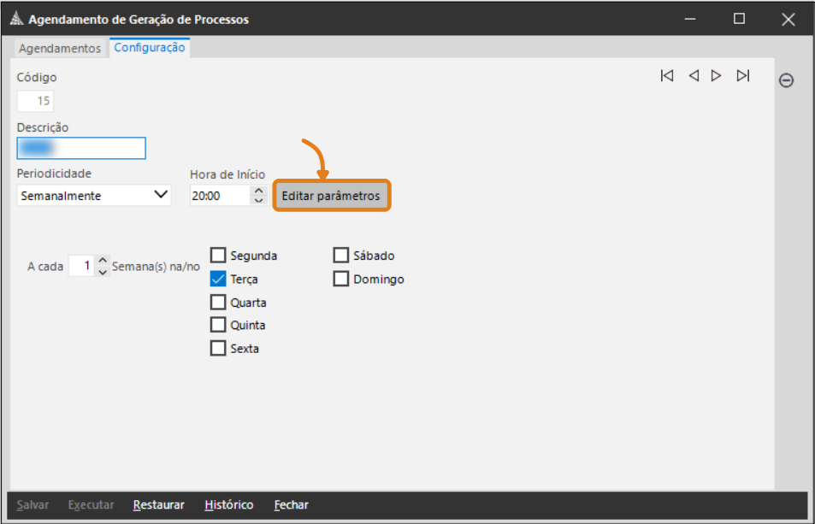Increase Hora de Início time value
Screen dimensions: 815x524
coord(258,191)
